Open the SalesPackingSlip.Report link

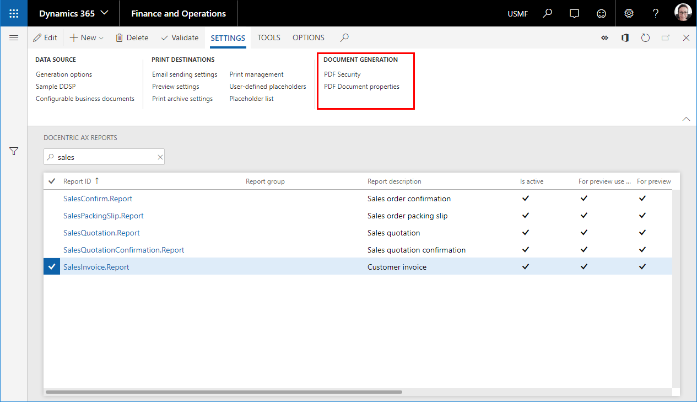click(104, 216)
